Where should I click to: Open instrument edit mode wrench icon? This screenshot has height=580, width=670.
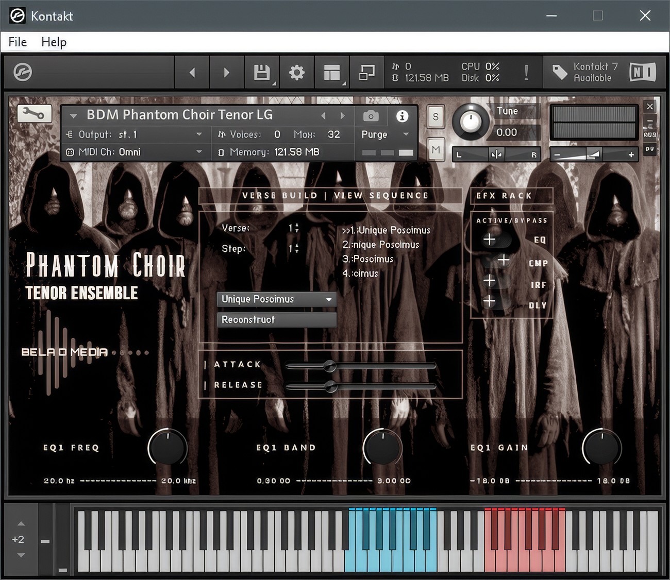35,113
